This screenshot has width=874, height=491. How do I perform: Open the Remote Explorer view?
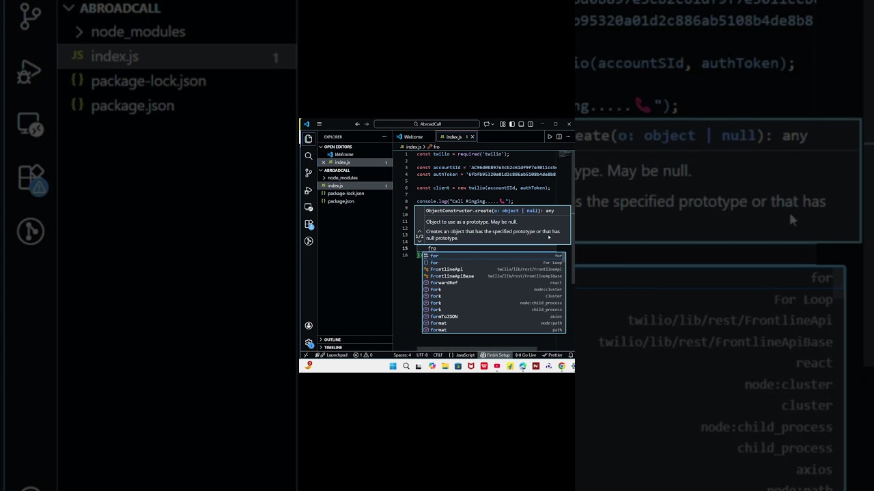[309, 207]
